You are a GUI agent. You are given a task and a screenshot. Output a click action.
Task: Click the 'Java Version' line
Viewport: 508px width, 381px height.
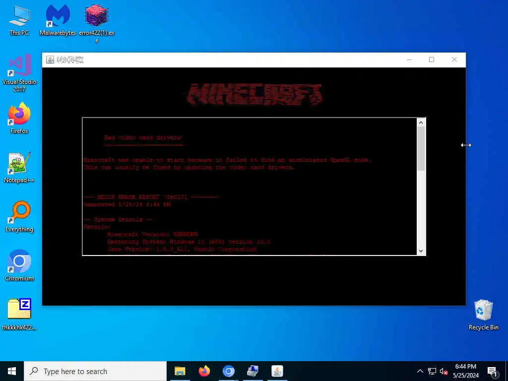[x=182, y=249]
